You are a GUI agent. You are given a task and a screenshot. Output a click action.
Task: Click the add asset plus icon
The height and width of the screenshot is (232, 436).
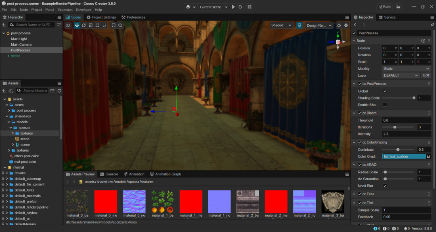coord(4,91)
